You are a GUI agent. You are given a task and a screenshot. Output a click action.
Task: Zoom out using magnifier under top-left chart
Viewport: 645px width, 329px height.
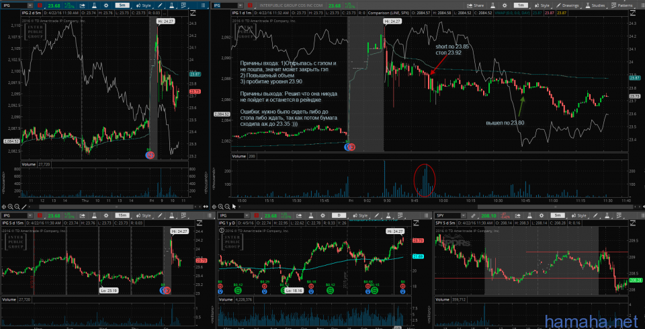click(17, 207)
